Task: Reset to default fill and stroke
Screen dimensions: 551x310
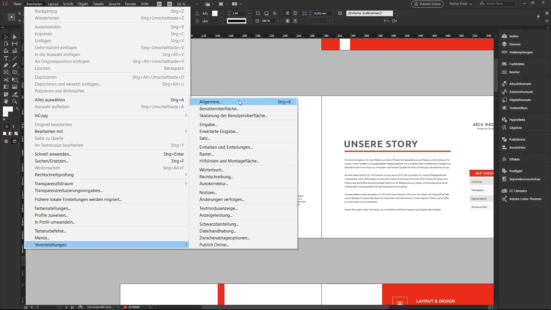Action: point(4,120)
